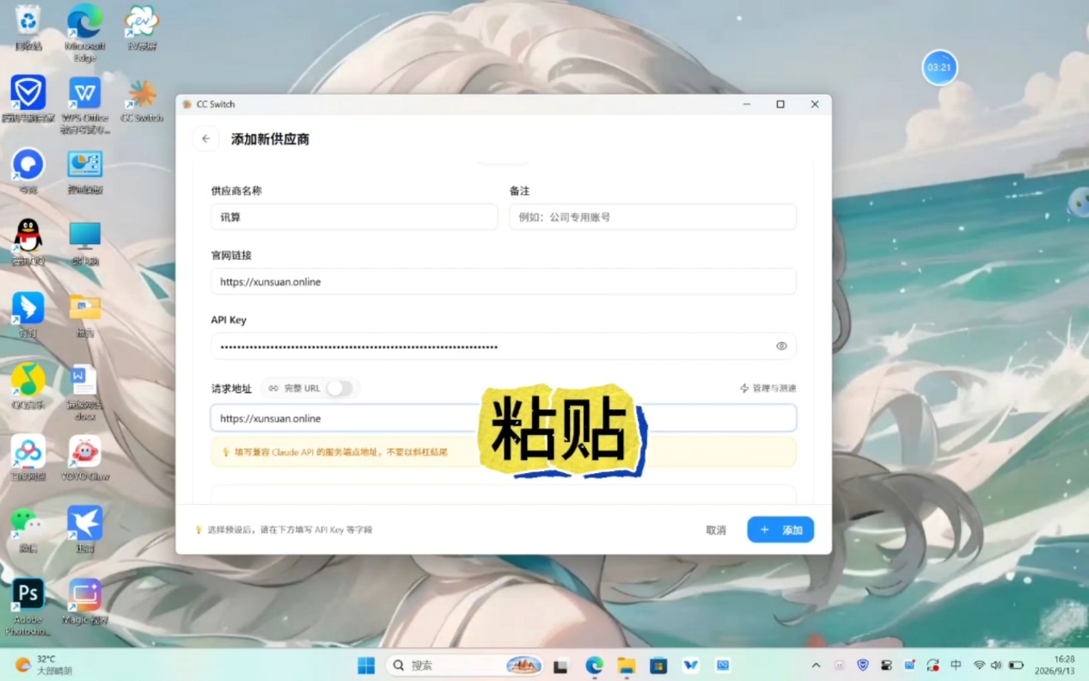The width and height of the screenshot is (1089, 681).
Task: Open the EV录屏 desktop icon
Action: [x=142, y=26]
